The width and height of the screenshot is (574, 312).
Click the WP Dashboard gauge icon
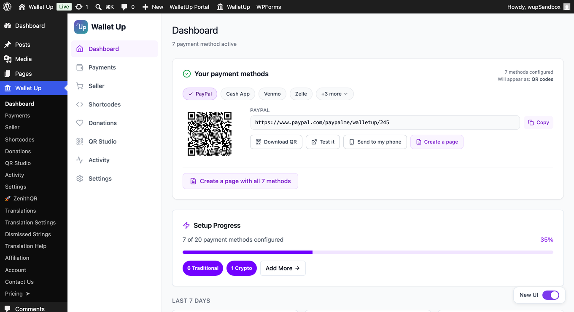(x=8, y=26)
